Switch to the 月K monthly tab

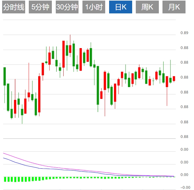pyautogui.click(x=174, y=7)
